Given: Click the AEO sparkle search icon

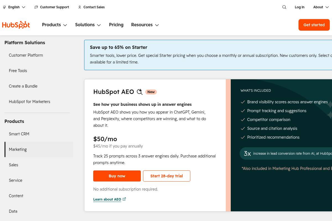Looking at the screenshot, I should [x=140, y=92].
